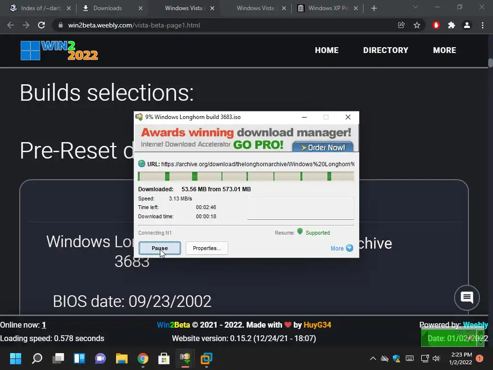Click the address bar URL
This screenshot has height=370, width=493.
(x=134, y=25)
